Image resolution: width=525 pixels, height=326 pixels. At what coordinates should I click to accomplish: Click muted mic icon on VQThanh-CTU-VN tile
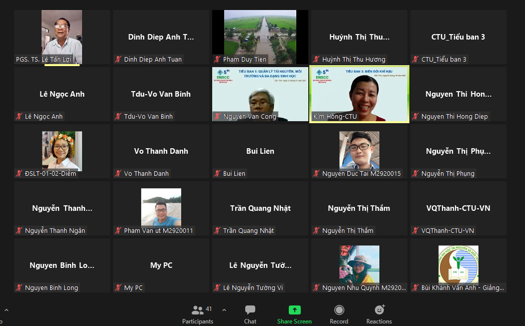pos(415,231)
